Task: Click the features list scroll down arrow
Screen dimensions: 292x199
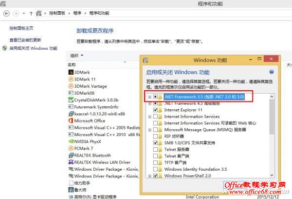Action: (272, 175)
